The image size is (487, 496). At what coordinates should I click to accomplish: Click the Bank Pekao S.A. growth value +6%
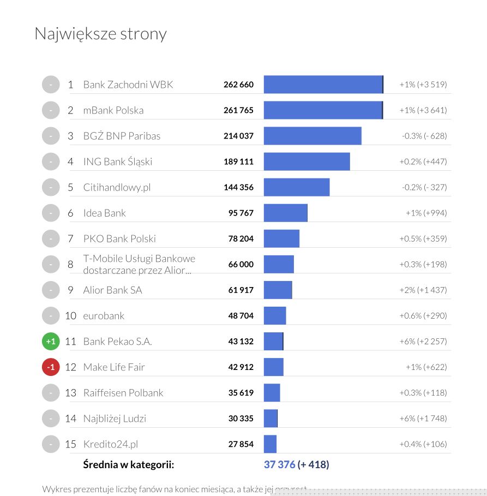[423, 342]
